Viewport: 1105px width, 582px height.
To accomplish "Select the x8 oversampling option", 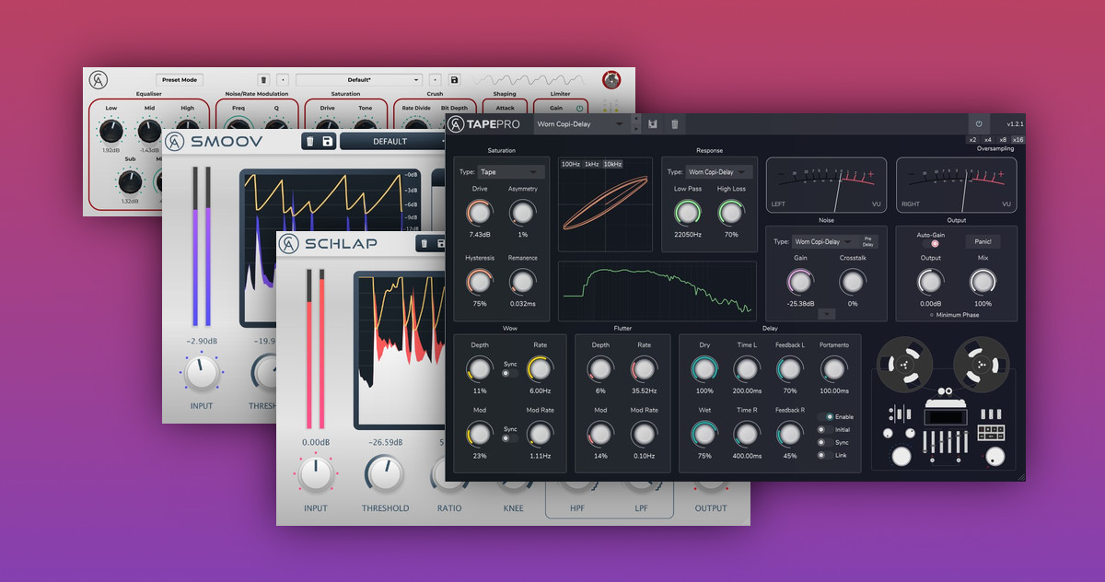I will click(1002, 139).
